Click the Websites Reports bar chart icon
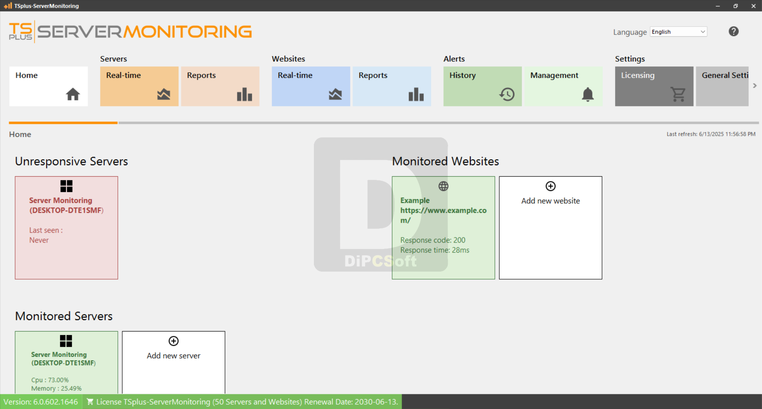 coord(416,95)
